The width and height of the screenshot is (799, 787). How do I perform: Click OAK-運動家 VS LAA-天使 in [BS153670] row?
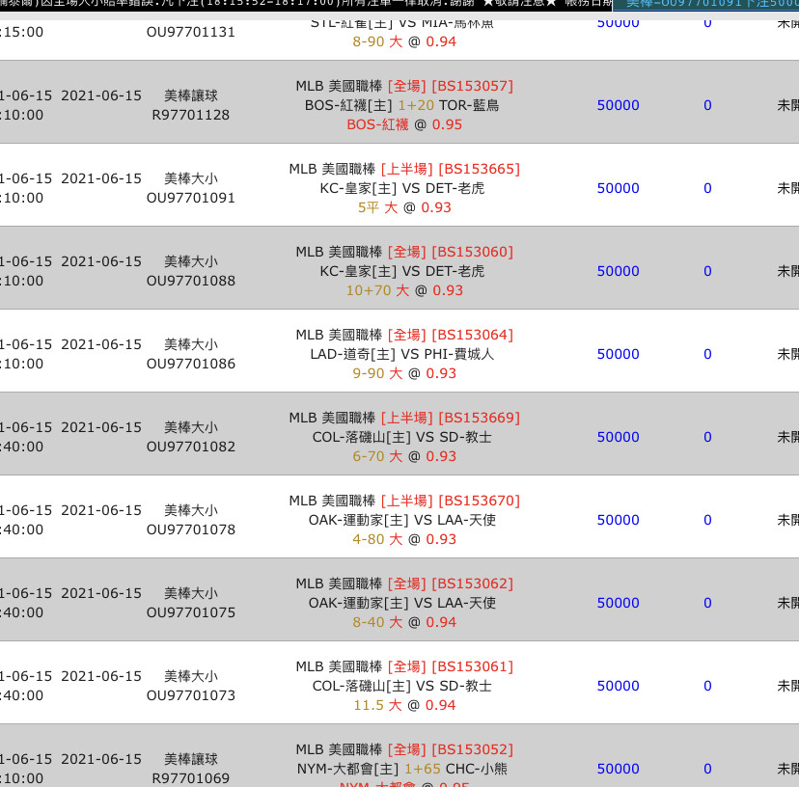tap(402, 521)
